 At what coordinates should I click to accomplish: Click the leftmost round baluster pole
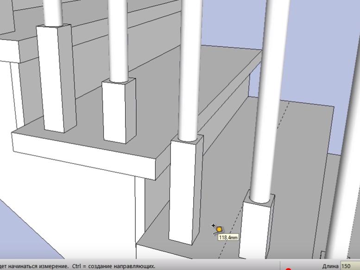click(52, 12)
